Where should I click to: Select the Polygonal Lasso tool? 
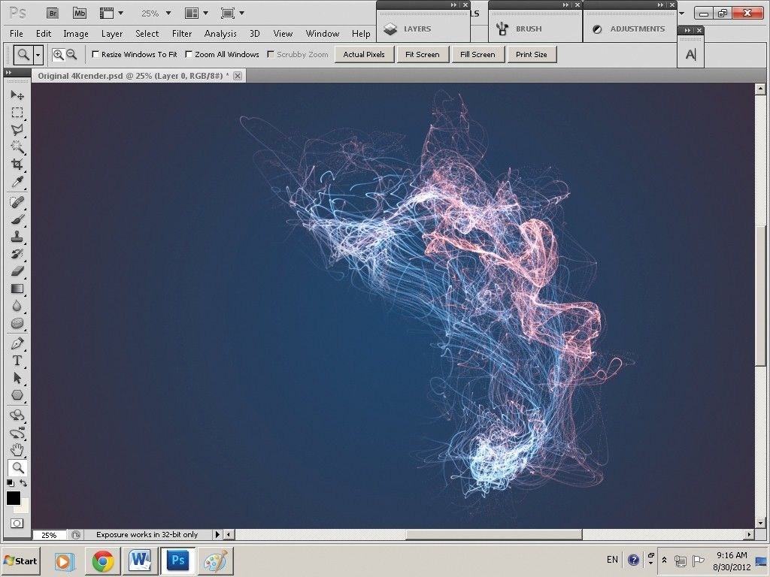[17, 129]
